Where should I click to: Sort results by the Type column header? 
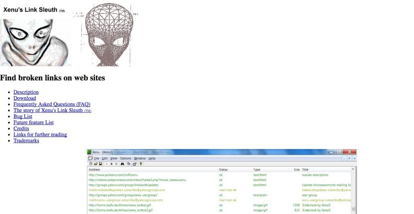(x=257, y=170)
